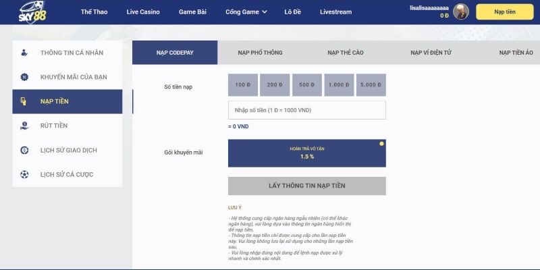
Task: Switch to Nạp Phổ Thông tab
Action: point(260,53)
